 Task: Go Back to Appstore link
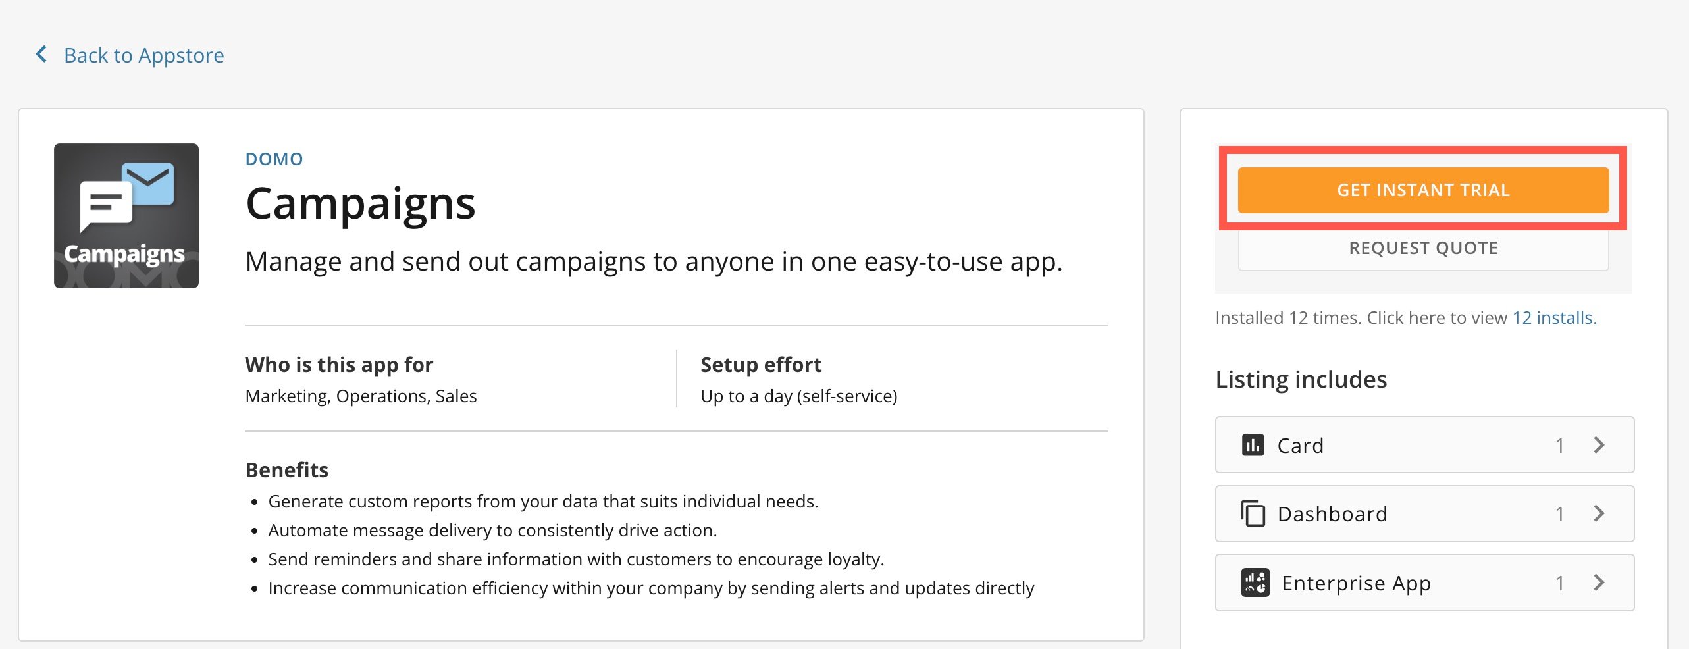(x=143, y=55)
